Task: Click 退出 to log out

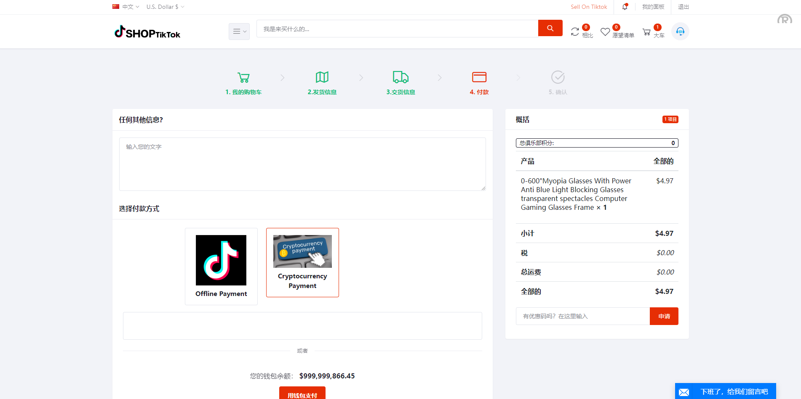Action: coord(683,7)
